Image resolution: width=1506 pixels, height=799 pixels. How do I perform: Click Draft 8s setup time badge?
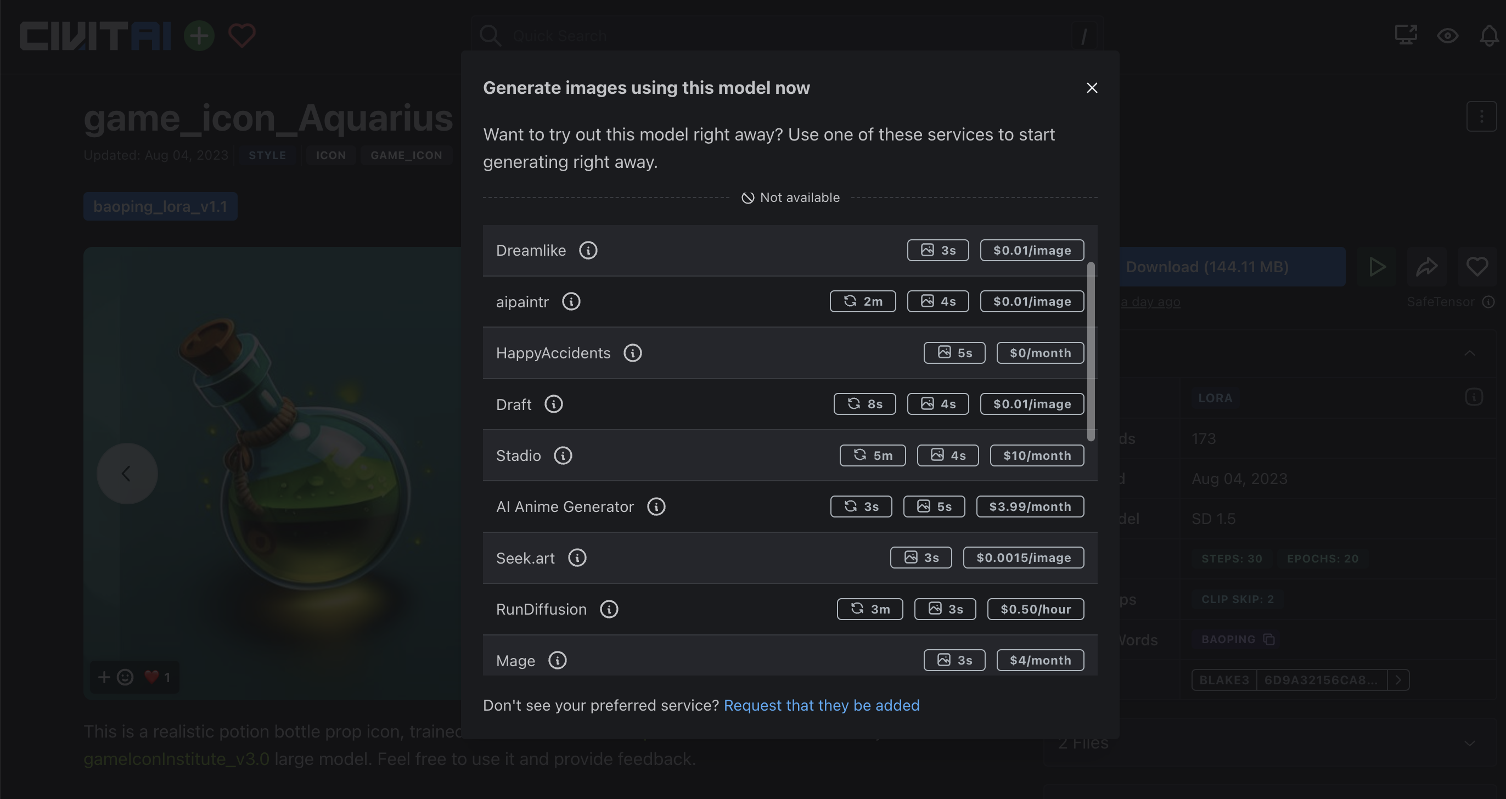[x=864, y=404]
